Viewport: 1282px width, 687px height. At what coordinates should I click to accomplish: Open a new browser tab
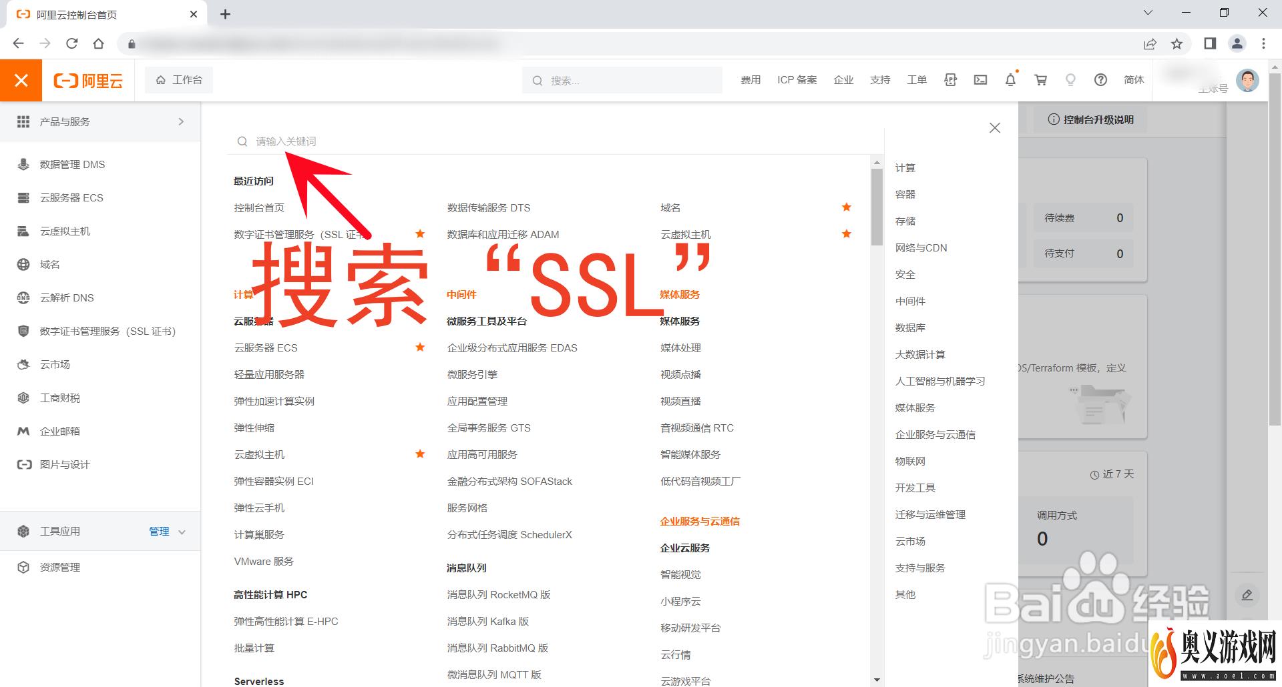[225, 14]
